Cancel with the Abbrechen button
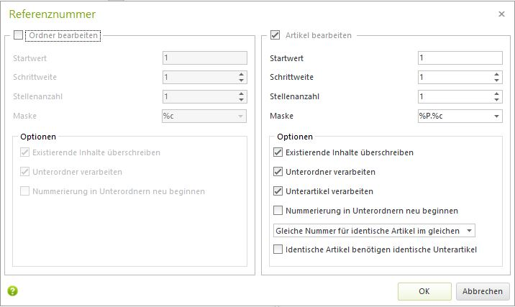This screenshot has height=307, width=515. [483, 291]
